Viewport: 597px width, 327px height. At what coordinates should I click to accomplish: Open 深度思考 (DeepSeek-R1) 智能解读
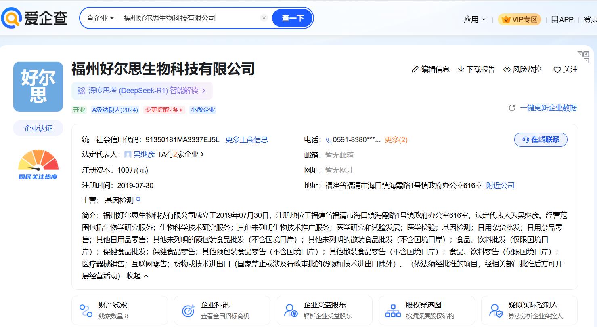pos(142,91)
